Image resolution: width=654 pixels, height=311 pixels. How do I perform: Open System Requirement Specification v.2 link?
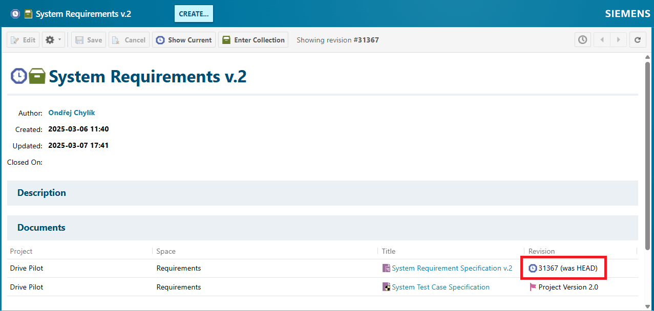(x=452, y=269)
